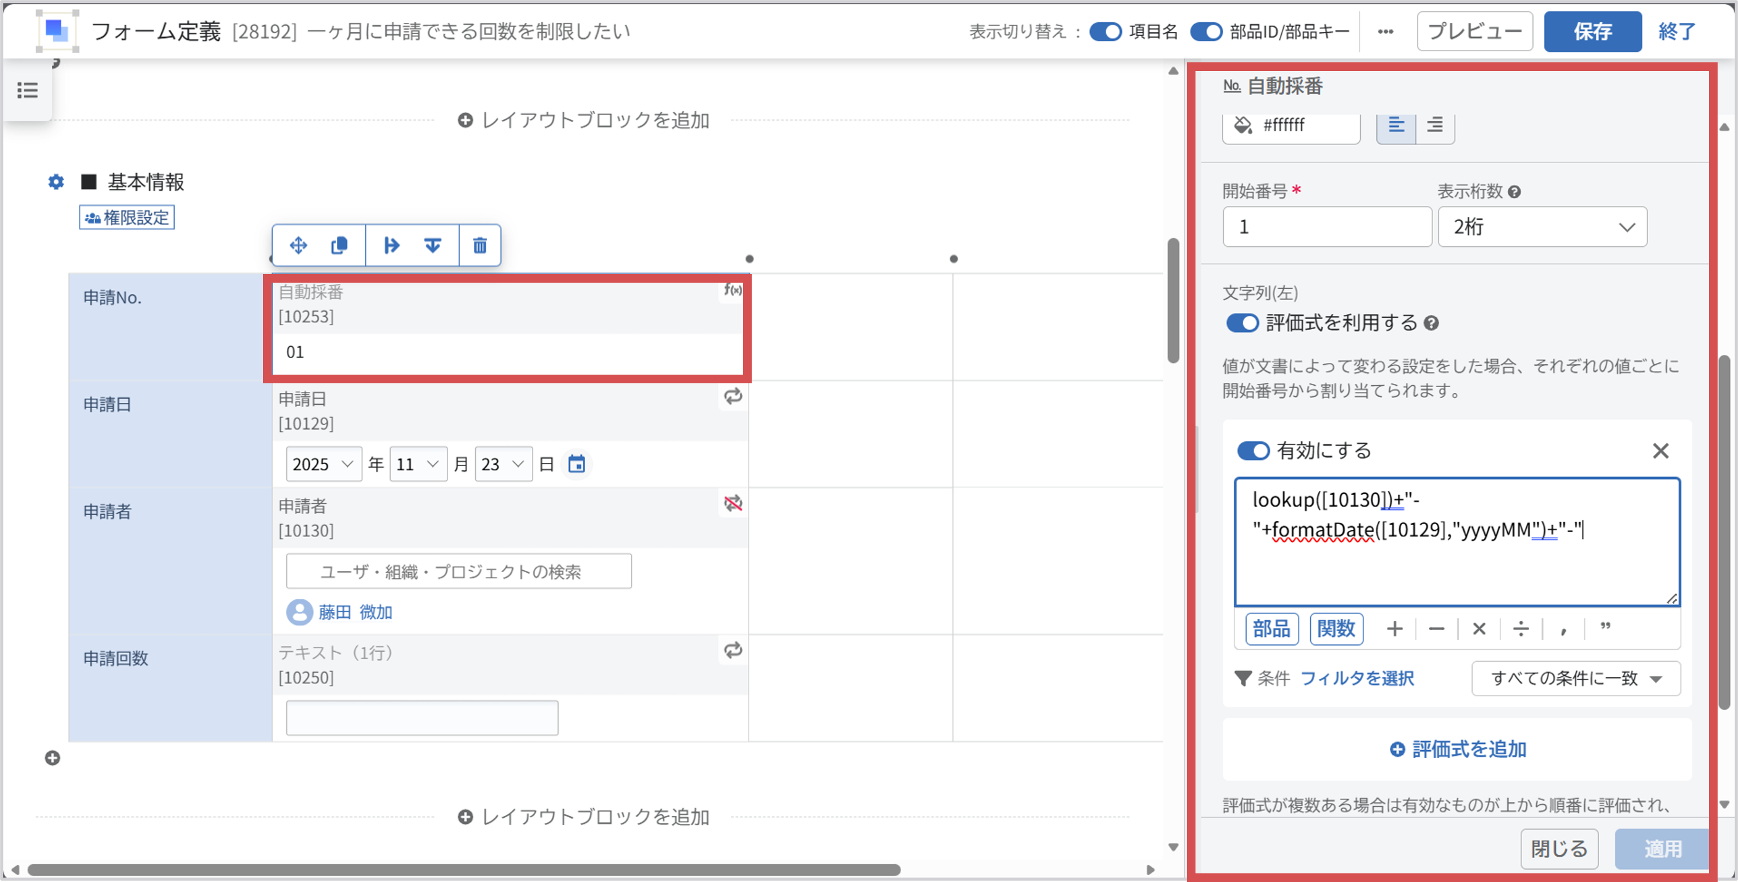Click the 開始番号 input field
Image resolution: width=1738 pixels, height=882 pixels.
point(1326,227)
